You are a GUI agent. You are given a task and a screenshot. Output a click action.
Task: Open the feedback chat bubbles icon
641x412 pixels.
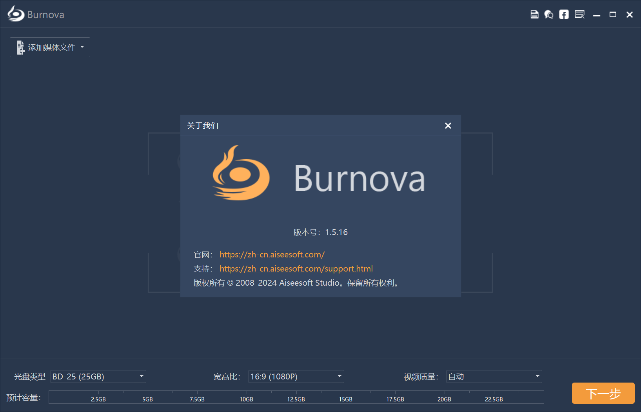[549, 15]
